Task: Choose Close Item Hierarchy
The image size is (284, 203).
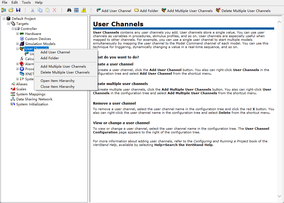Action: pyautogui.click(x=66, y=87)
